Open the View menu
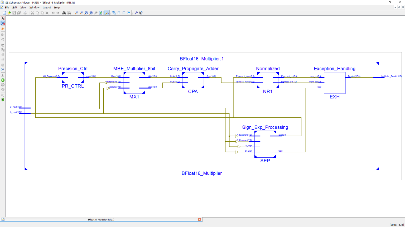405x227 pixels. point(23,8)
